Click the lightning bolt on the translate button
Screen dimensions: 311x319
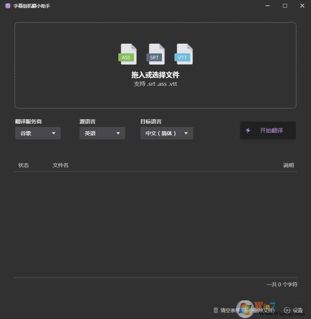(x=248, y=130)
